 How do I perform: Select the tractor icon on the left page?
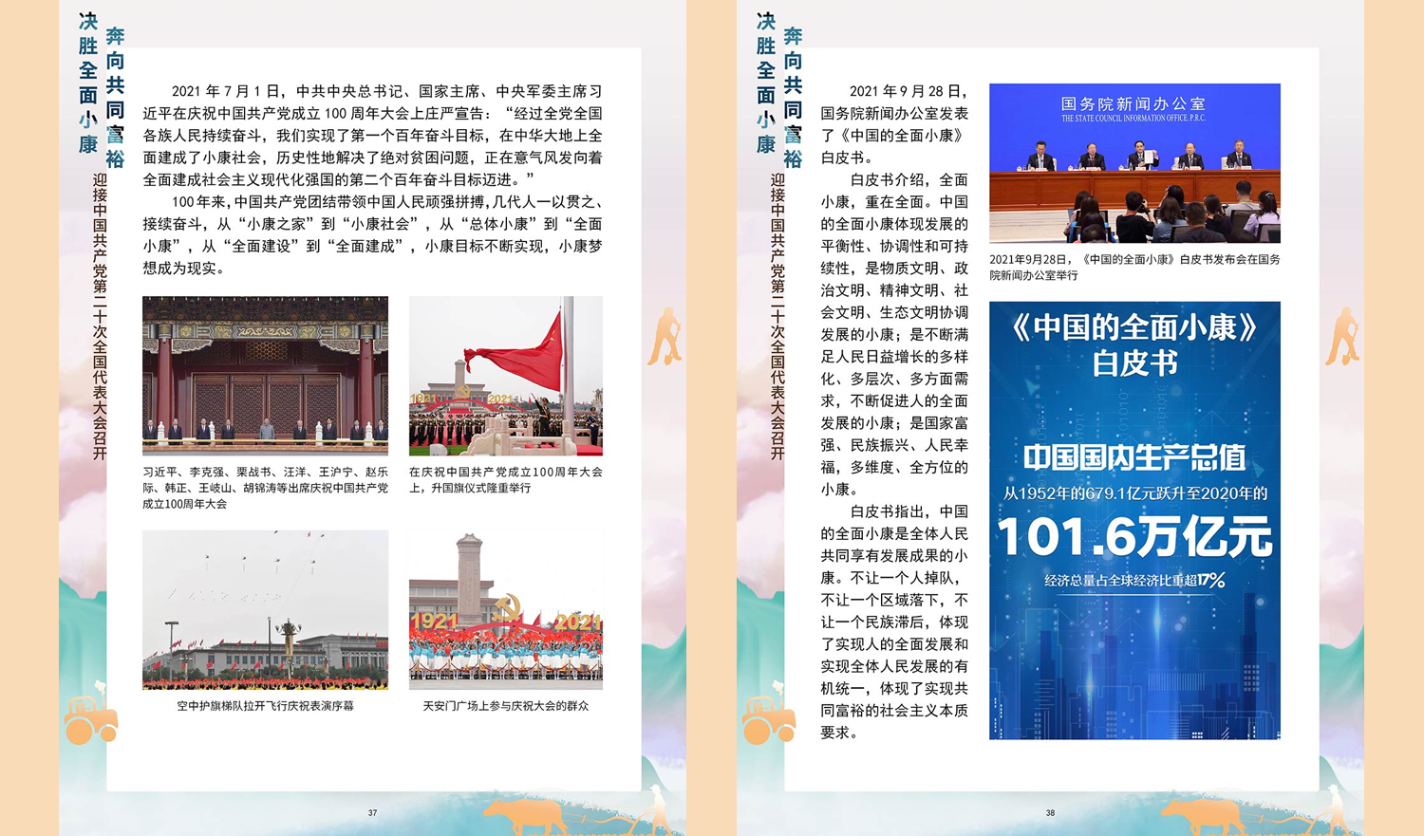[x=91, y=718]
